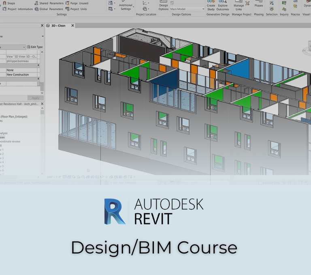The height and width of the screenshot is (275, 311).
Task: Open lower dropdown icon left of Additional Settings
Action: click(112, 9)
